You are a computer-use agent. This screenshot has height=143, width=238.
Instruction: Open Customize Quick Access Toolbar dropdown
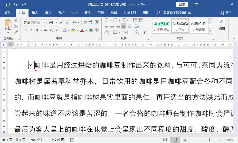[31, 5]
